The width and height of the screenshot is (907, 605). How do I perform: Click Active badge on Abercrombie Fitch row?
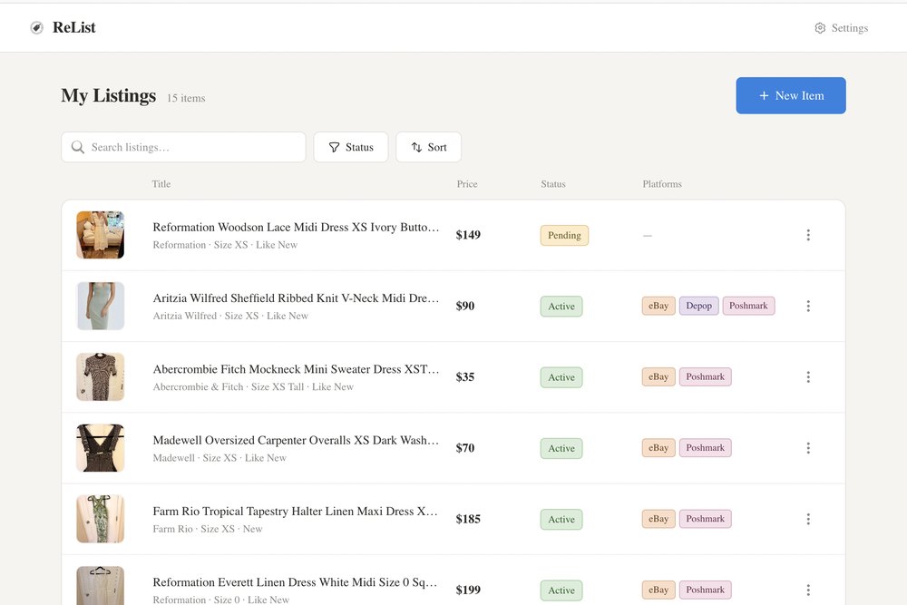coord(561,377)
